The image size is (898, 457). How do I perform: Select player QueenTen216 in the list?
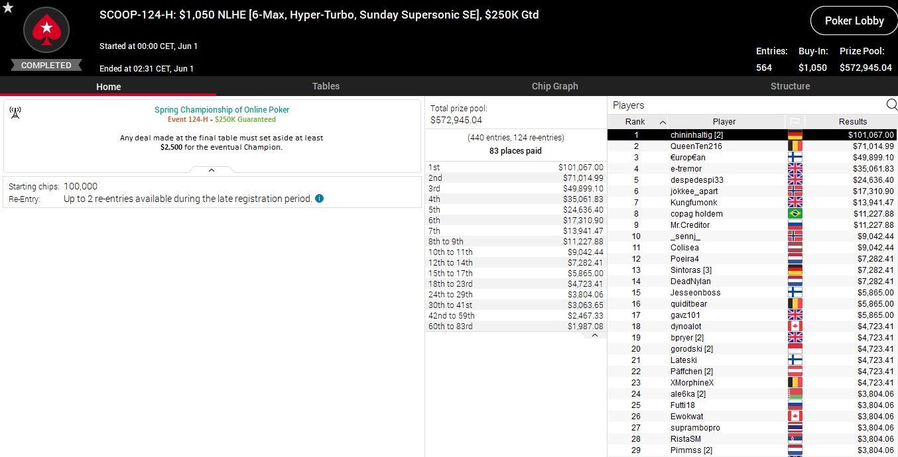[696, 146]
